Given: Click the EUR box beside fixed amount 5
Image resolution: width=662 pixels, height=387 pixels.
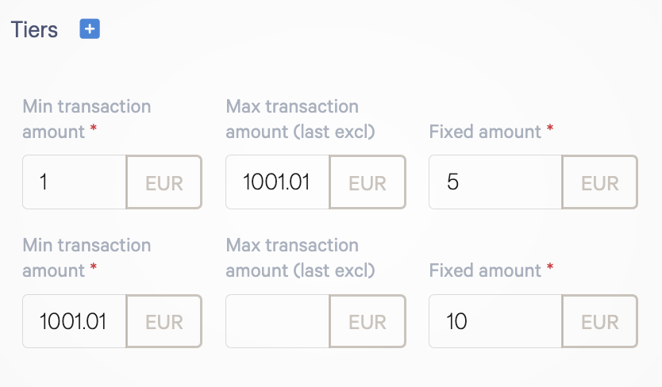Looking at the screenshot, I should coord(599,182).
